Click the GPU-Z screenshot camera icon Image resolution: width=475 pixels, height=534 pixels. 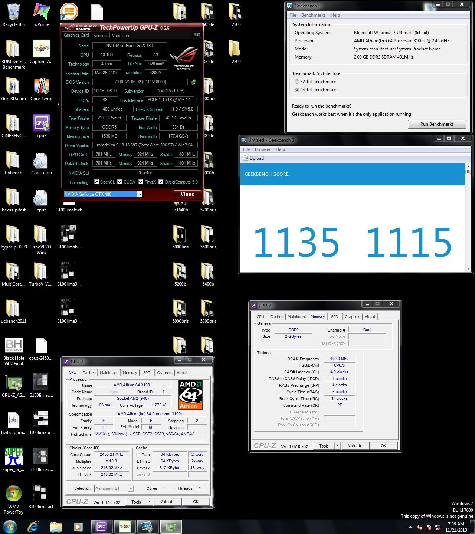click(x=197, y=35)
